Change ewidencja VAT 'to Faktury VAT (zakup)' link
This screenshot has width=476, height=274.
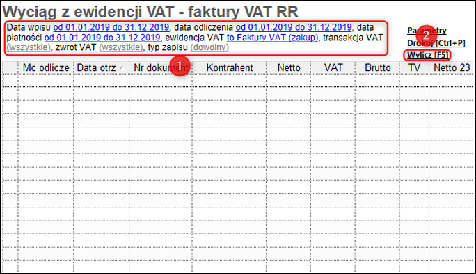272,38
